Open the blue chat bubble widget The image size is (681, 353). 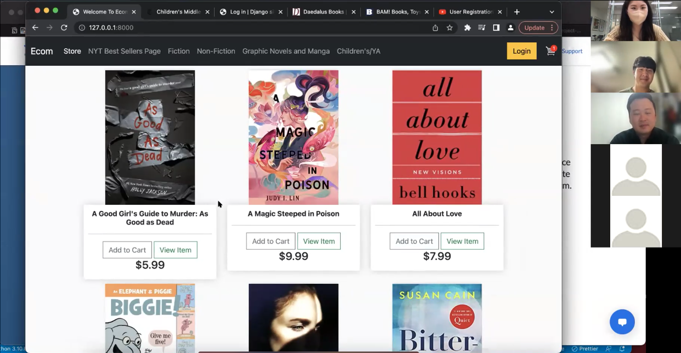point(622,322)
